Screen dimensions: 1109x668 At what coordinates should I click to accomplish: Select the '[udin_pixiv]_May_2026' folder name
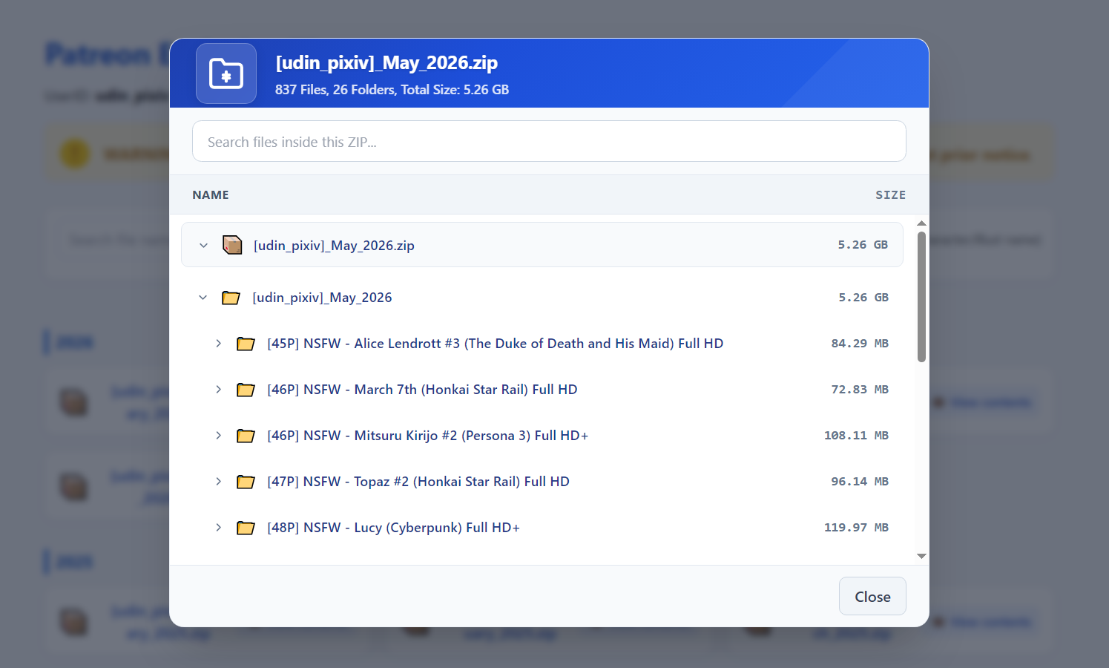pos(322,298)
